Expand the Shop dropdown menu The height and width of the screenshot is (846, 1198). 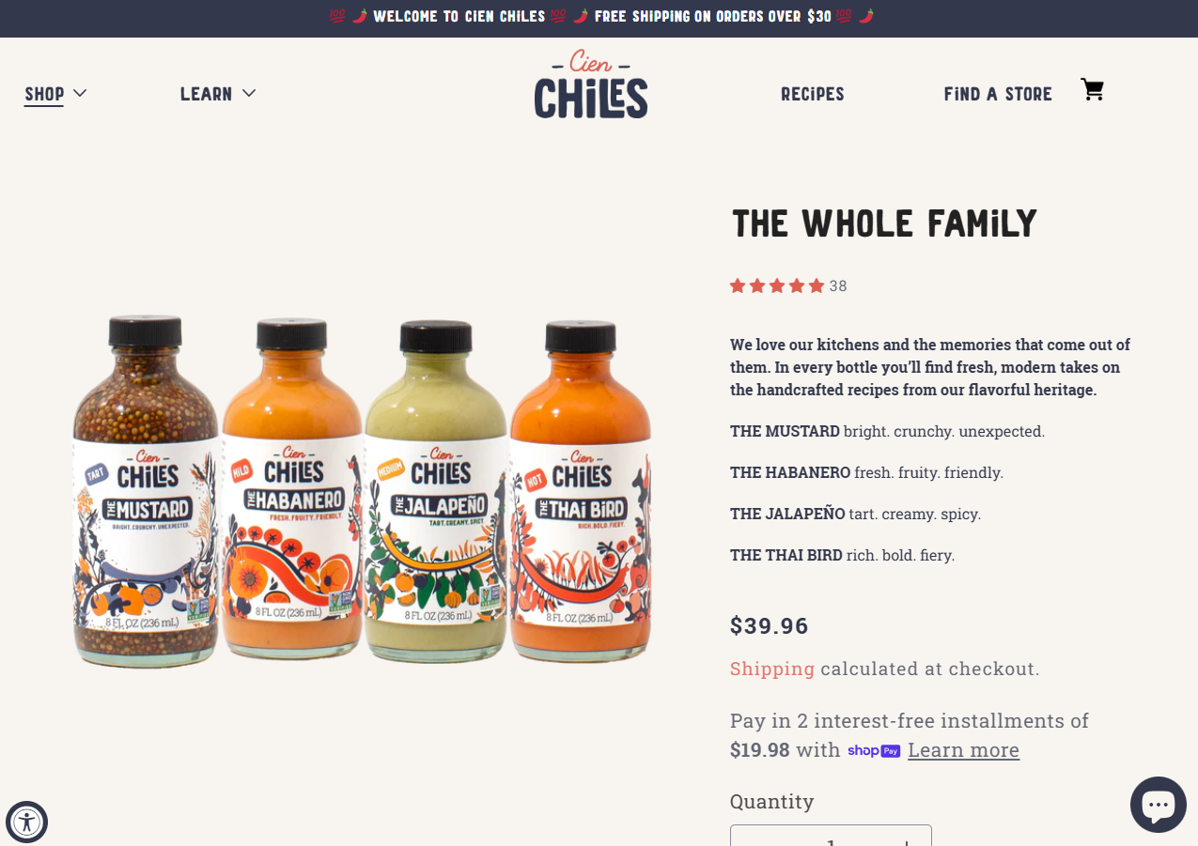[55, 94]
